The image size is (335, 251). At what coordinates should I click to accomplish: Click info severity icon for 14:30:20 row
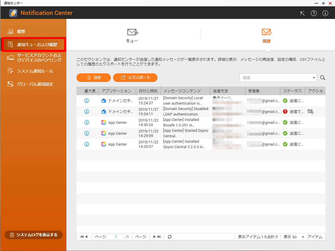[87, 122]
